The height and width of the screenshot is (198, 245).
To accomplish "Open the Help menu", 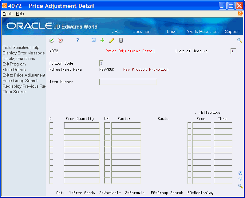I will tap(20, 14).
